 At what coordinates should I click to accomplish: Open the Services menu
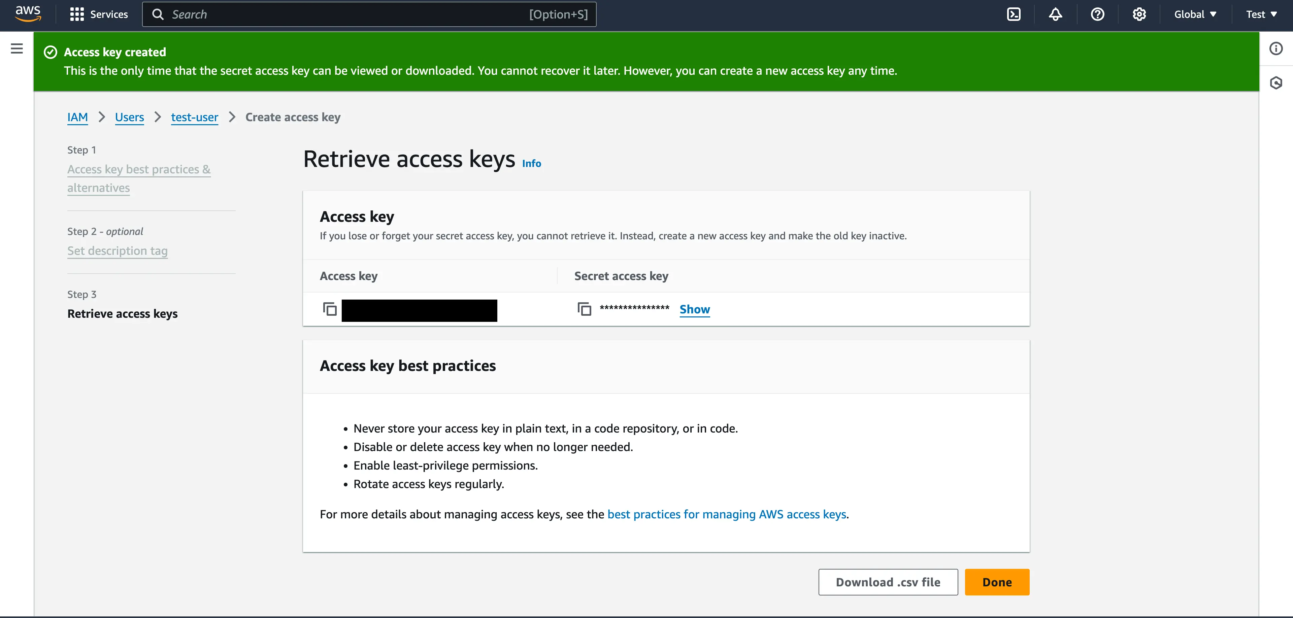tap(98, 14)
